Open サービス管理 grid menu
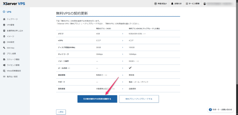This screenshot has height=115, width=238. click(192, 4)
